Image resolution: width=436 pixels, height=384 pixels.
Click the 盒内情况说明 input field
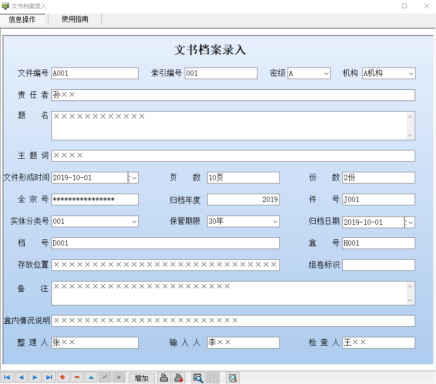point(233,321)
